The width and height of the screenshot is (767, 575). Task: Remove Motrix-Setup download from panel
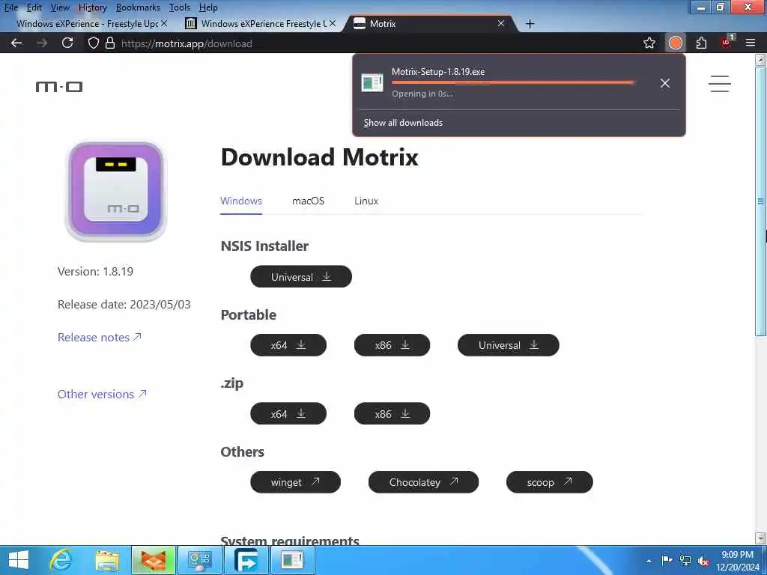[665, 83]
